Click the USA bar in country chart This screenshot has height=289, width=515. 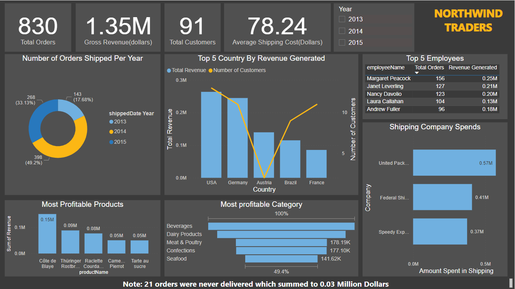click(x=211, y=135)
